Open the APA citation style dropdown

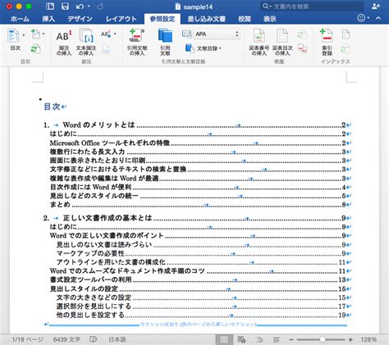click(x=217, y=34)
